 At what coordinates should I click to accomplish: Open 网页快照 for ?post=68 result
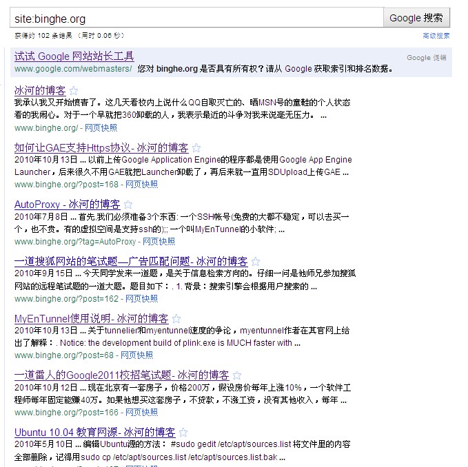(x=136, y=355)
